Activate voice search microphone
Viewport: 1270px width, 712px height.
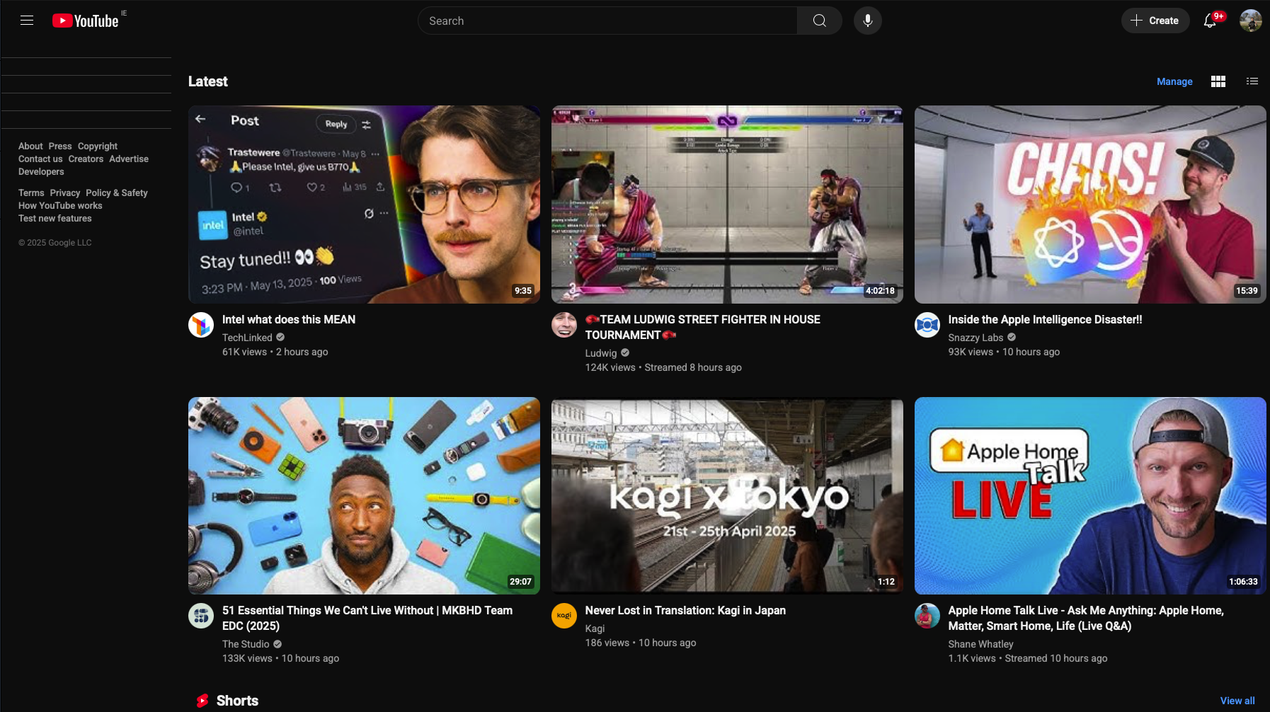point(867,21)
